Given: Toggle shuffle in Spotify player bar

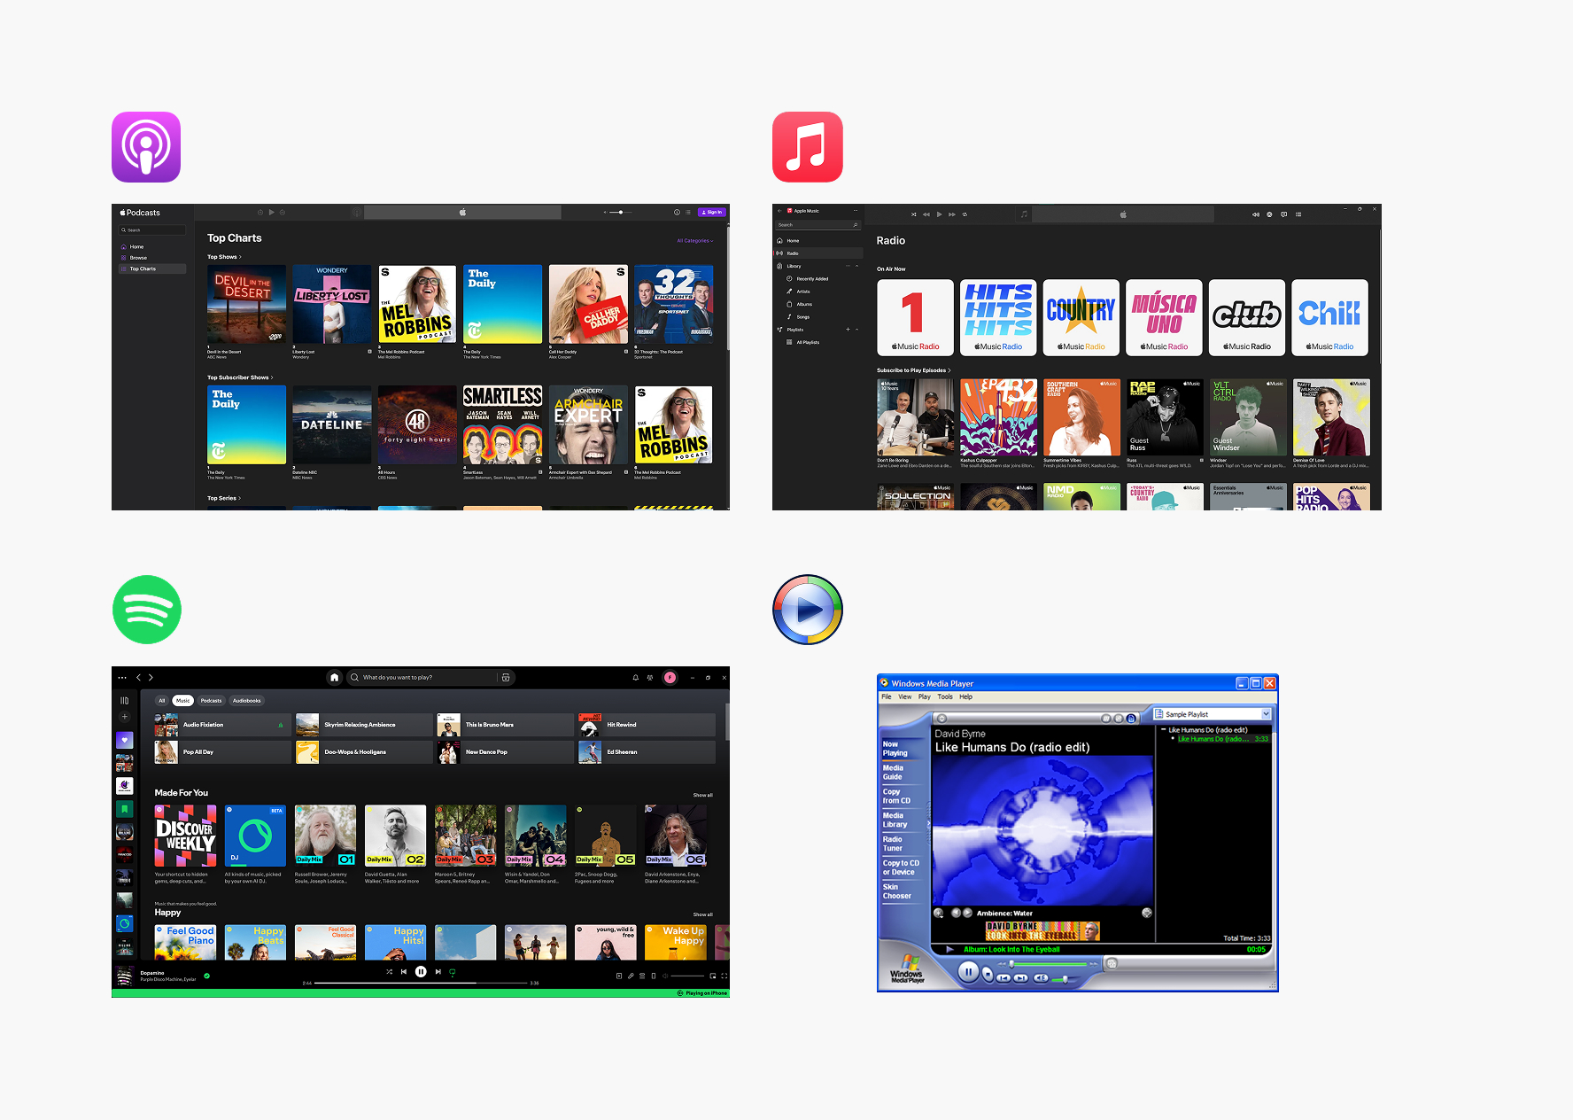Looking at the screenshot, I should pyautogui.click(x=389, y=972).
